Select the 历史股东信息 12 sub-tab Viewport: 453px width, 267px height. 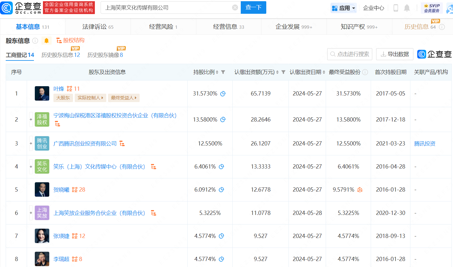[61, 55]
